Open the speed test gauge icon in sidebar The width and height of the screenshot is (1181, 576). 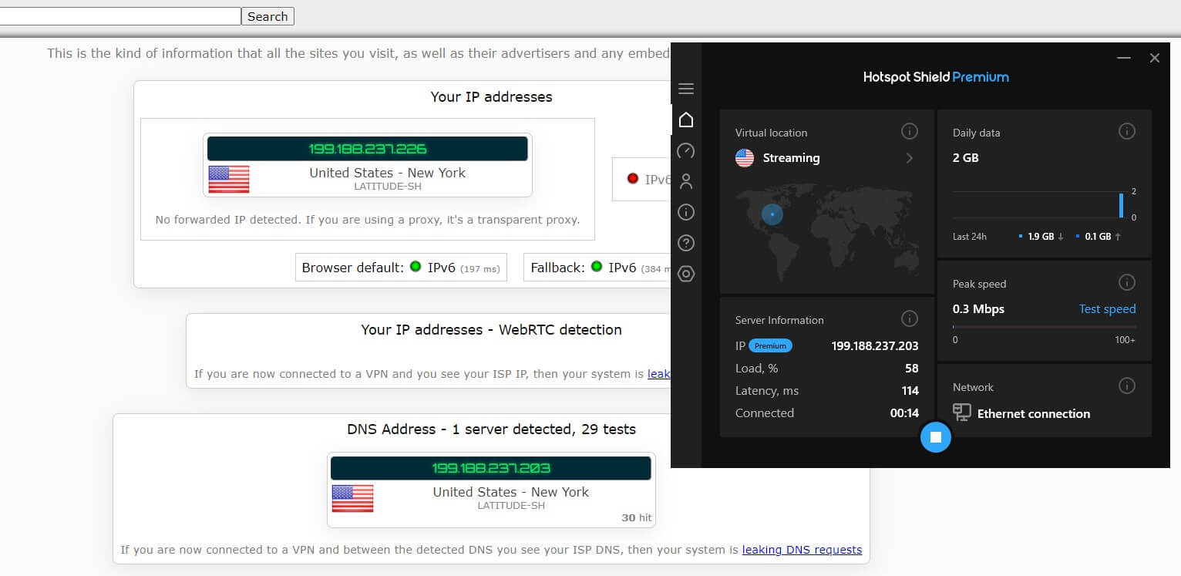(686, 150)
